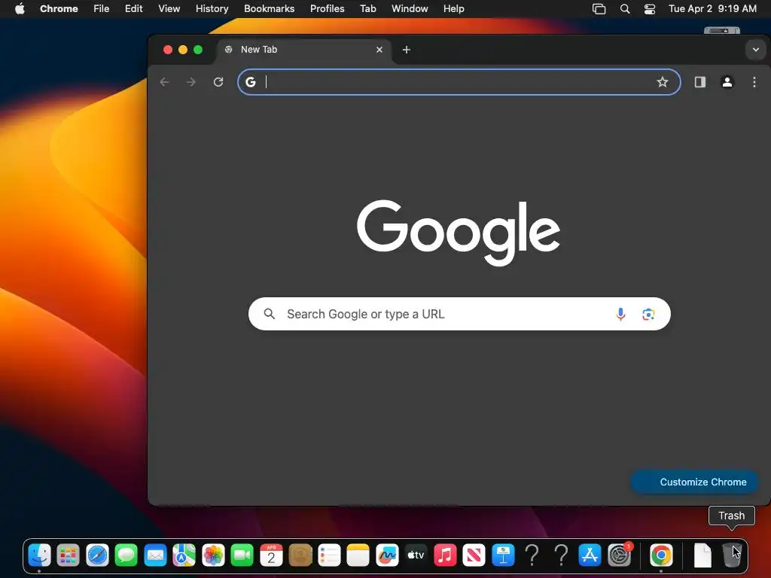Open the Tab menu
This screenshot has height=578, width=771.
(x=367, y=9)
